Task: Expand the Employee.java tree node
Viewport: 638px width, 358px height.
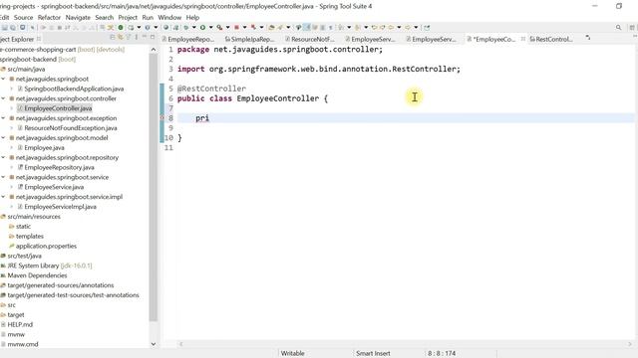Action: tap(11, 148)
